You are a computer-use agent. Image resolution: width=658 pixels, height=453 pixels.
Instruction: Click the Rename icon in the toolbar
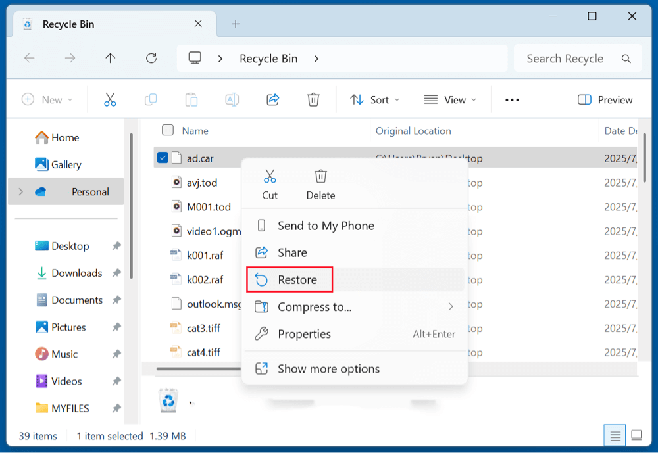click(x=232, y=99)
